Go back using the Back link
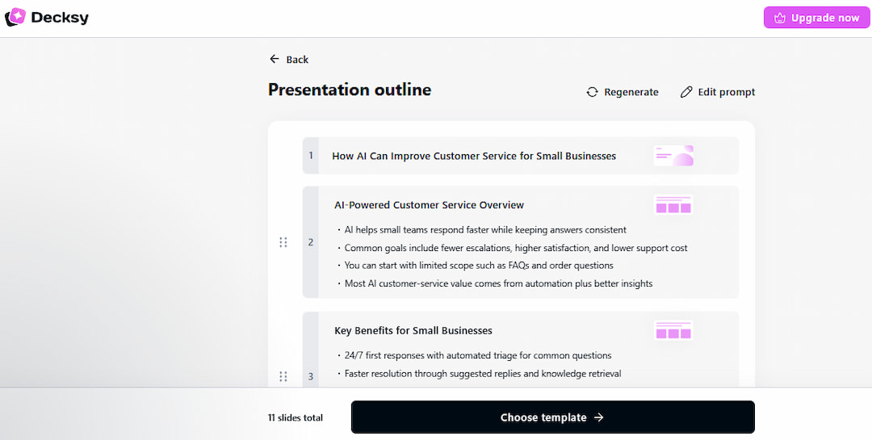The height and width of the screenshot is (440, 872). (x=288, y=60)
